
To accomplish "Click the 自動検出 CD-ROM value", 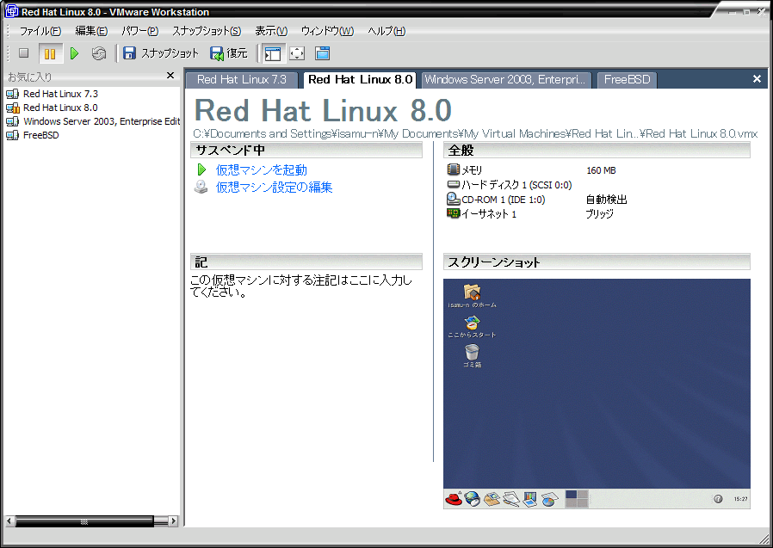I will click(606, 200).
